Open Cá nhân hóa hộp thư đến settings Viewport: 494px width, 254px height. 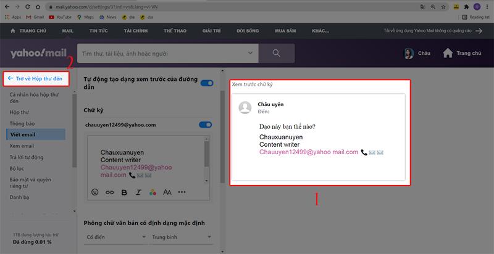coord(34,98)
